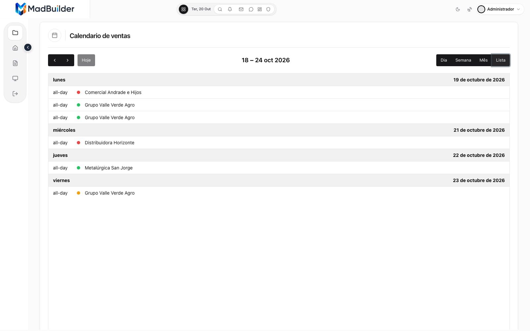
Task: Open viernes day header link
Action: [x=61, y=180]
